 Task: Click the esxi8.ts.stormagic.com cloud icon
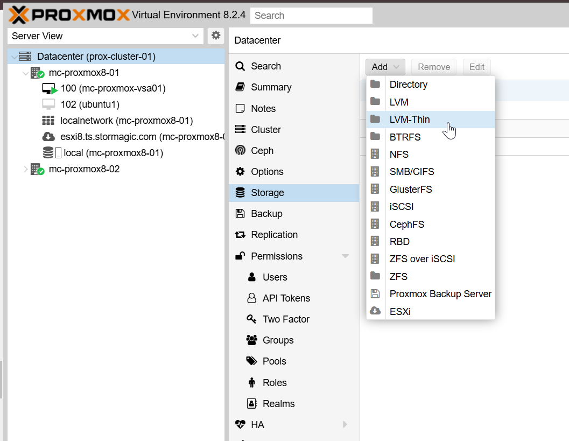48,137
